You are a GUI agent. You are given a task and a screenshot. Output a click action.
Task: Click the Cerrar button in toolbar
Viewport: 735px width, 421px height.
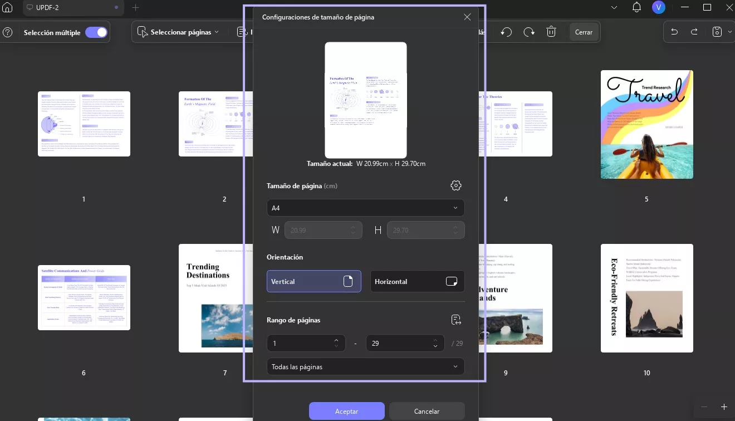(584, 32)
